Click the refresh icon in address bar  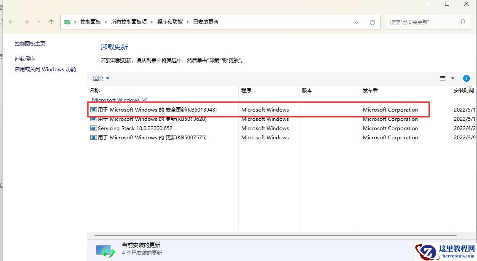[372, 22]
